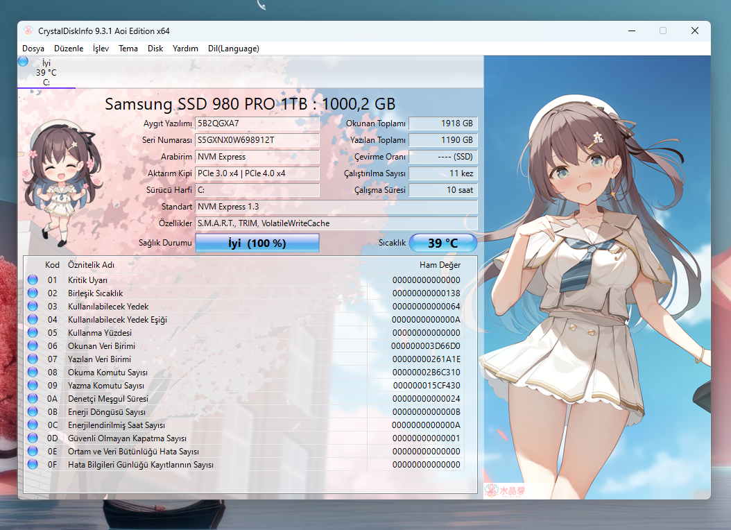Click the Aygıt Yazılımı field 5B2QGXA7
Image resolution: width=731 pixels, height=530 pixels.
[x=257, y=123]
